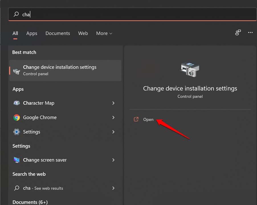Open the three-dot options menu
Image resolution: width=257 pixels, height=205 pixels.
(250, 32)
